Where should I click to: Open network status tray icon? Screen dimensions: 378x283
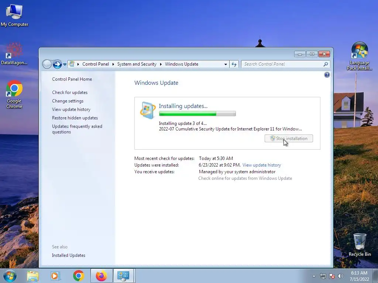point(323,276)
